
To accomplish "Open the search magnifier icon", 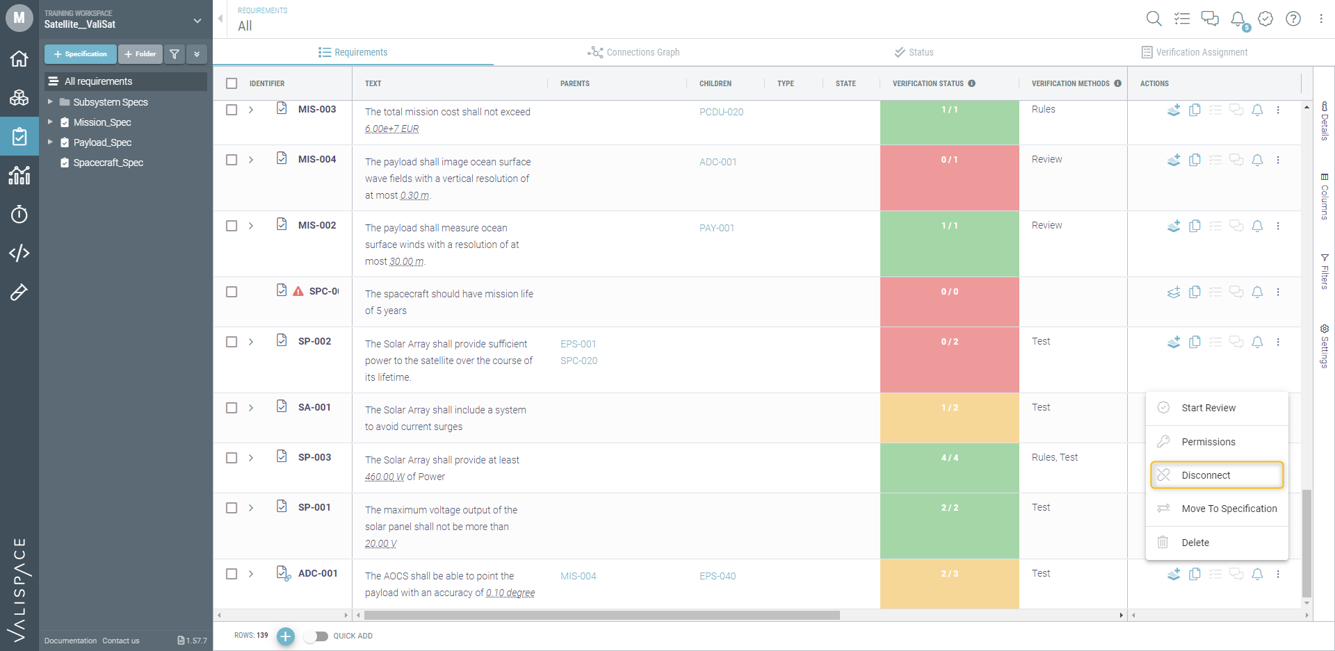I will [1154, 19].
